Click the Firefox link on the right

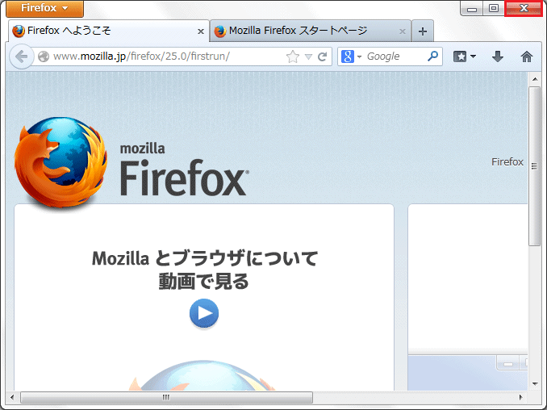coord(507,162)
